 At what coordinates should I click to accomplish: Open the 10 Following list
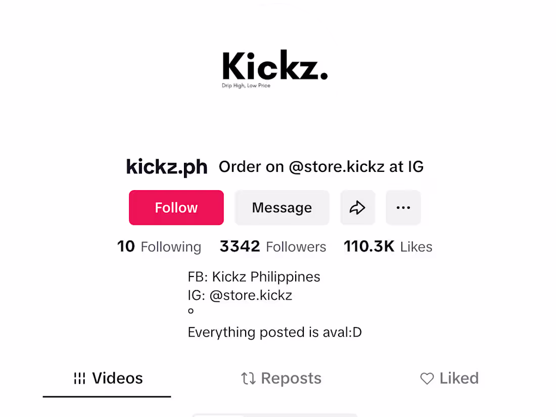click(x=159, y=247)
